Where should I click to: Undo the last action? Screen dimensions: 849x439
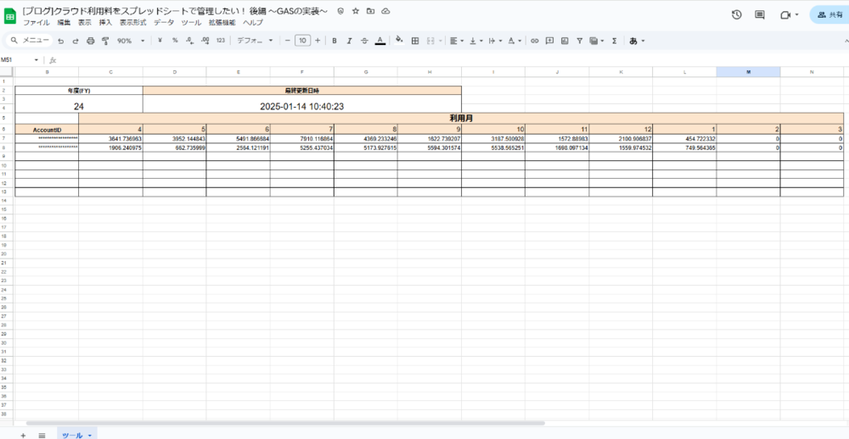[60, 41]
